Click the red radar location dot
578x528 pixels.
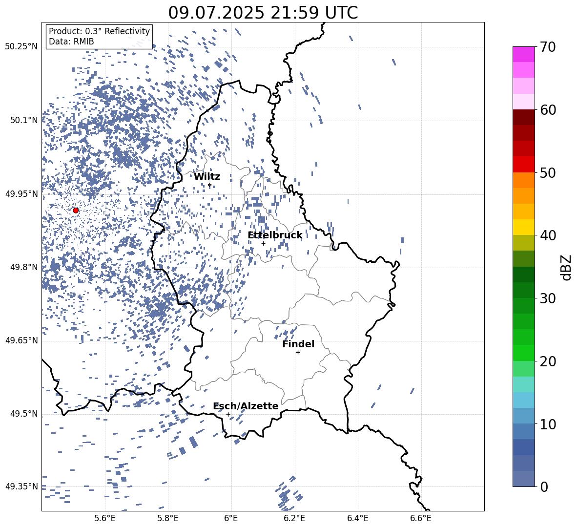click(76, 210)
